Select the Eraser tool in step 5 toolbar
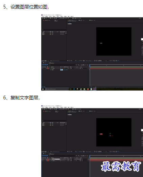143x177 pixels. point(64,18)
